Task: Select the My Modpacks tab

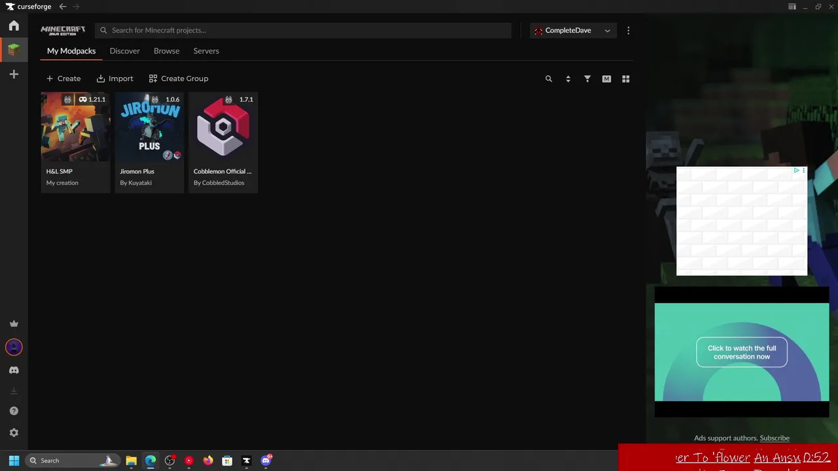Action: pyautogui.click(x=71, y=51)
